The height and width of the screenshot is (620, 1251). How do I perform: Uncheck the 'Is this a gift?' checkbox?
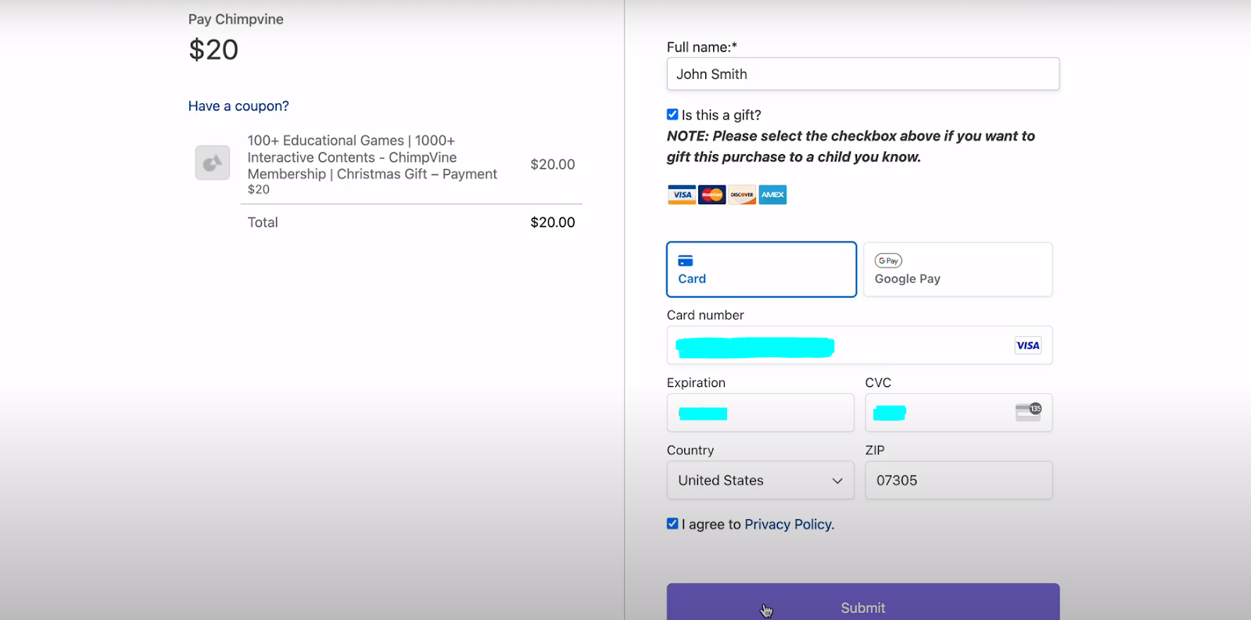[x=672, y=114]
